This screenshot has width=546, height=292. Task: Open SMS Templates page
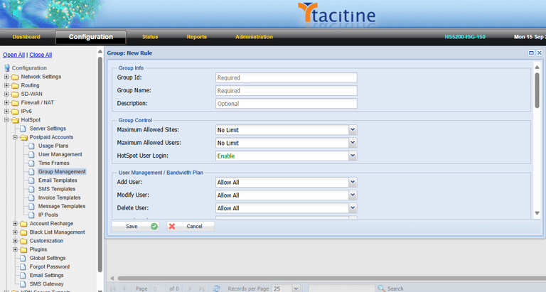(x=57, y=189)
